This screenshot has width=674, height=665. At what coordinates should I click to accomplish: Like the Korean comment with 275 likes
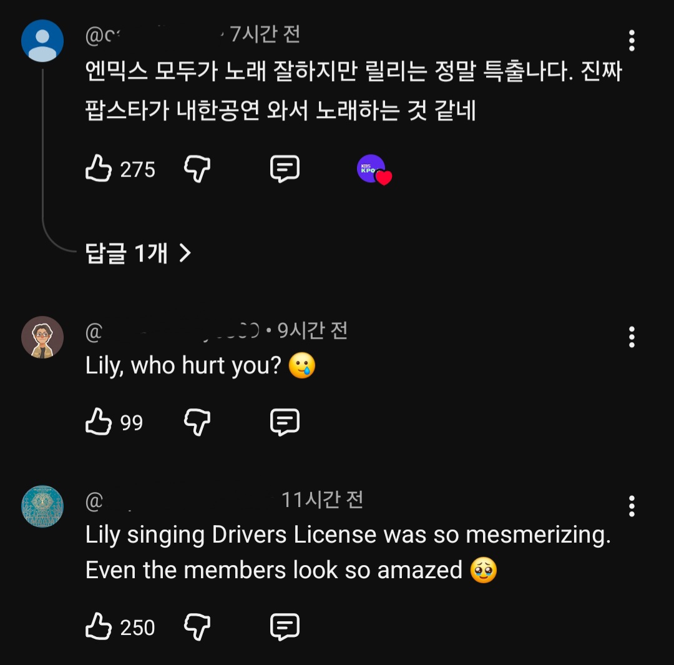tap(99, 169)
